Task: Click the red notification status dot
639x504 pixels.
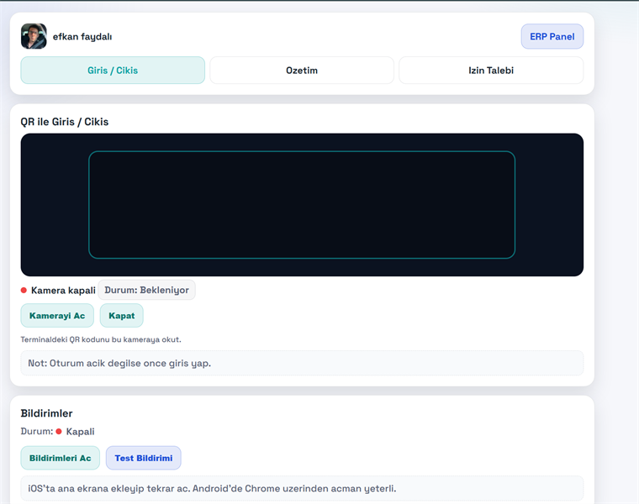Action: pyautogui.click(x=59, y=432)
